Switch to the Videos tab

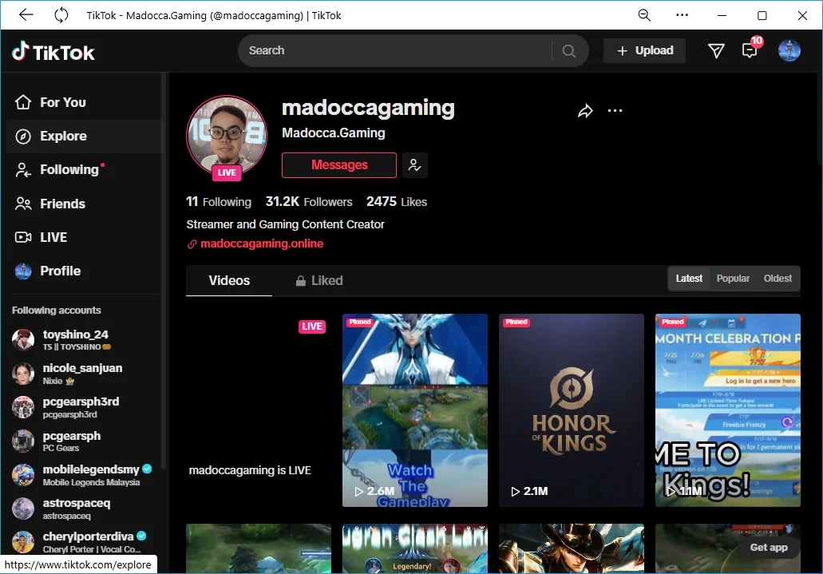tap(229, 280)
